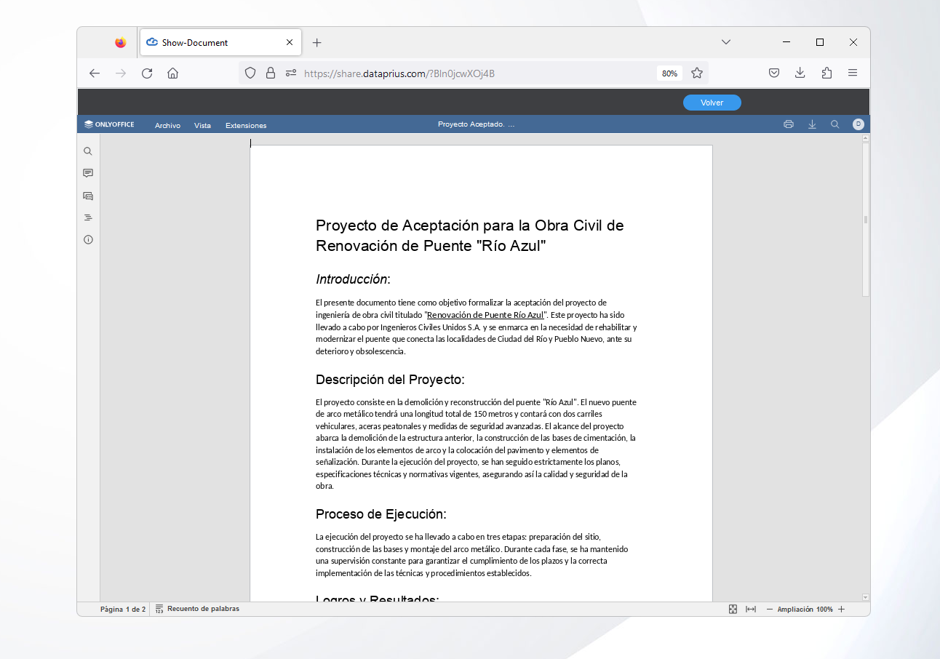The width and height of the screenshot is (940, 659).
Task: Click the Ampliación 100% zoom label
Action: 805,610
